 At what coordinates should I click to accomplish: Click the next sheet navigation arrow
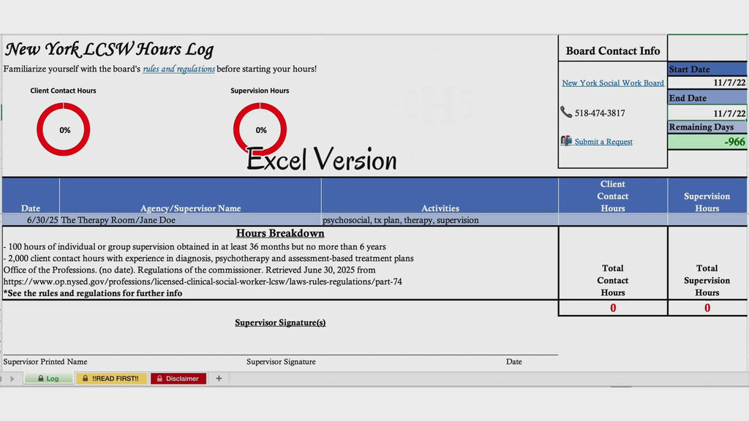pyautogui.click(x=12, y=379)
